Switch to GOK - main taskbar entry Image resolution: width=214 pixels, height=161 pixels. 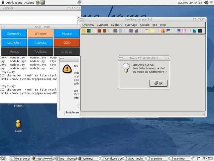click(x=134, y=159)
